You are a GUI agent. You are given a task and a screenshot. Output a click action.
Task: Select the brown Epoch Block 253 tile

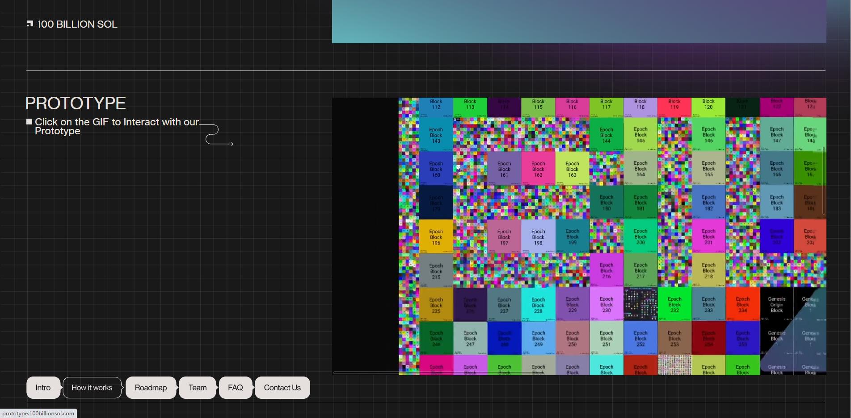[x=674, y=338]
